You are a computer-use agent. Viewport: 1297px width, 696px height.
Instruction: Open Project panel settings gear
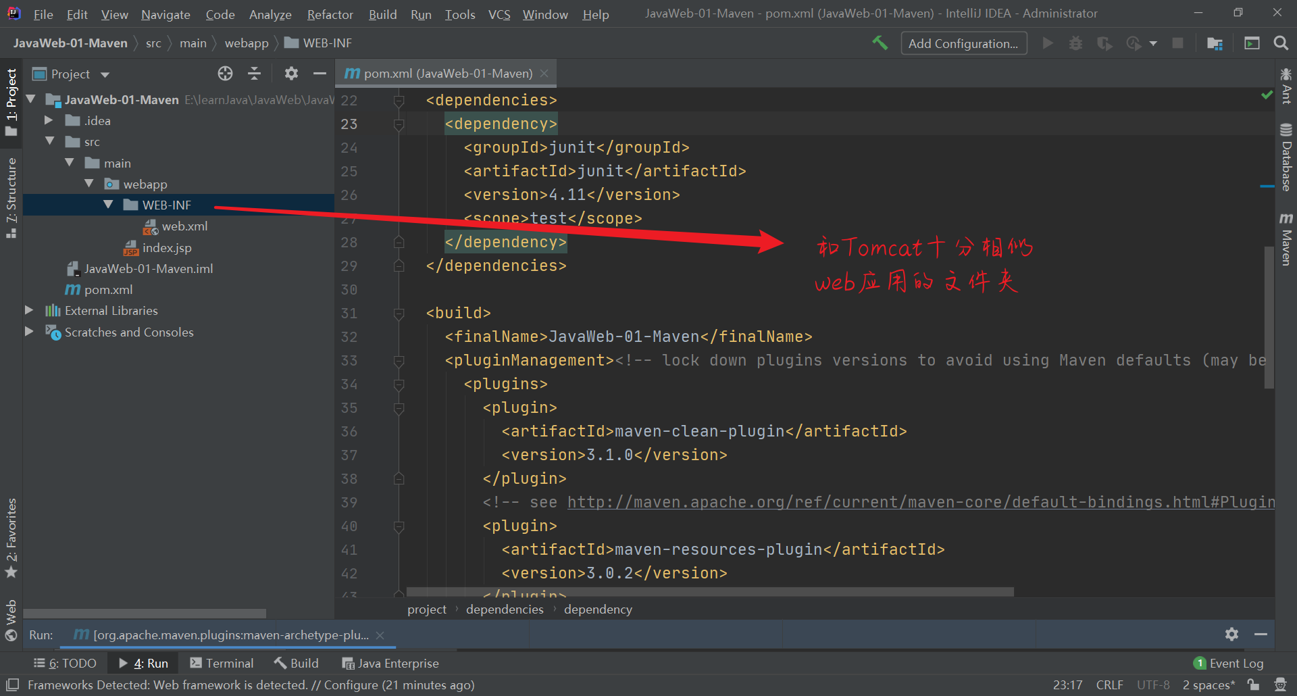click(x=291, y=73)
